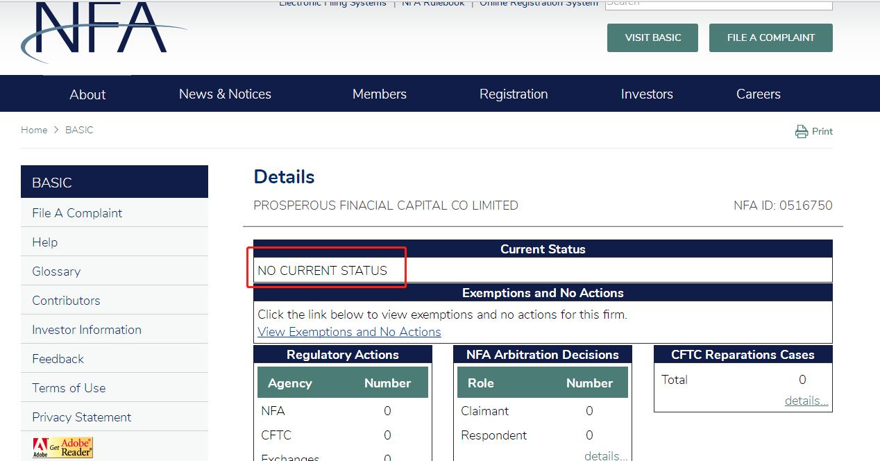Image resolution: width=880 pixels, height=461 pixels.
Task: Click the Details heading
Action: tap(284, 177)
